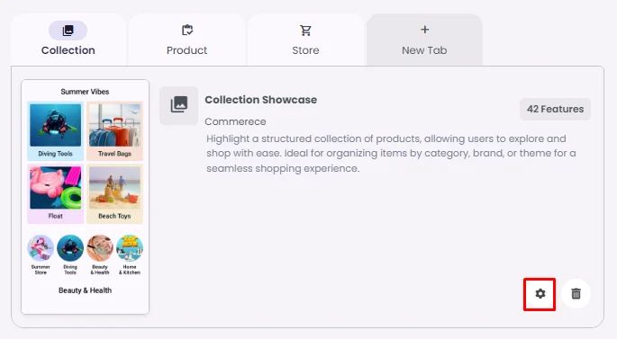Click the Product tab clipboard icon
Screen dimensions: 617x339
coord(187,31)
